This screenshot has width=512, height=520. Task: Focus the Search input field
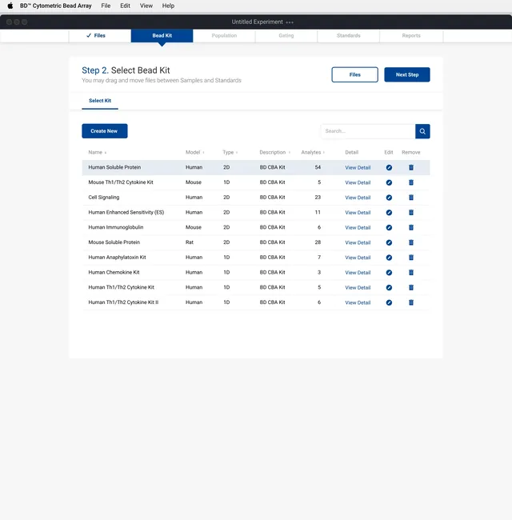coord(368,131)
